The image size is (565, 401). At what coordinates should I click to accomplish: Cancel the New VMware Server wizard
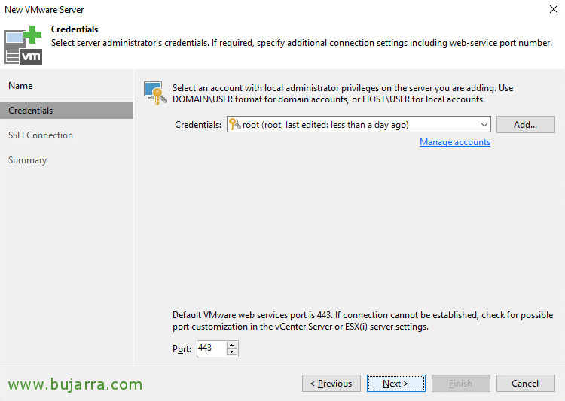click(525, 384)
